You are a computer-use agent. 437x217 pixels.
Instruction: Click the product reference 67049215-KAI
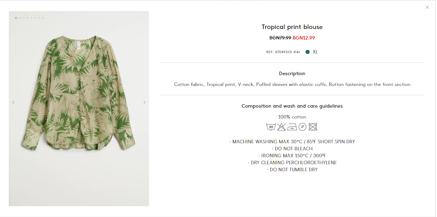[x=283, y=52]
